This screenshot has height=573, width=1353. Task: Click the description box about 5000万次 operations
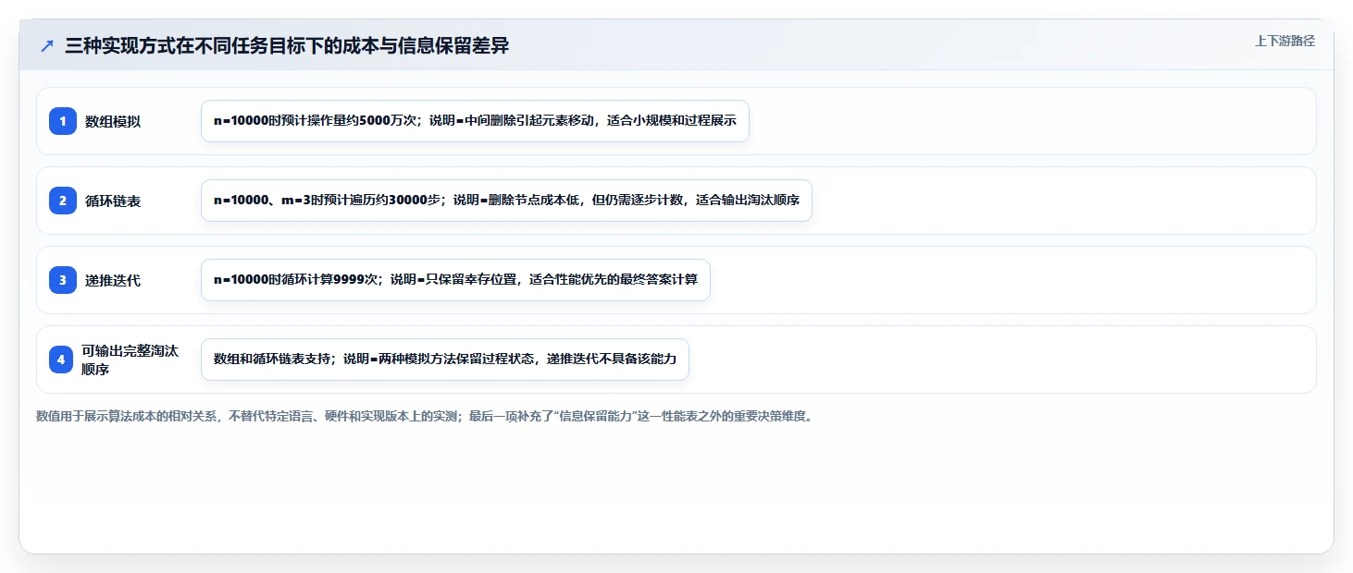tap(475, 121)
